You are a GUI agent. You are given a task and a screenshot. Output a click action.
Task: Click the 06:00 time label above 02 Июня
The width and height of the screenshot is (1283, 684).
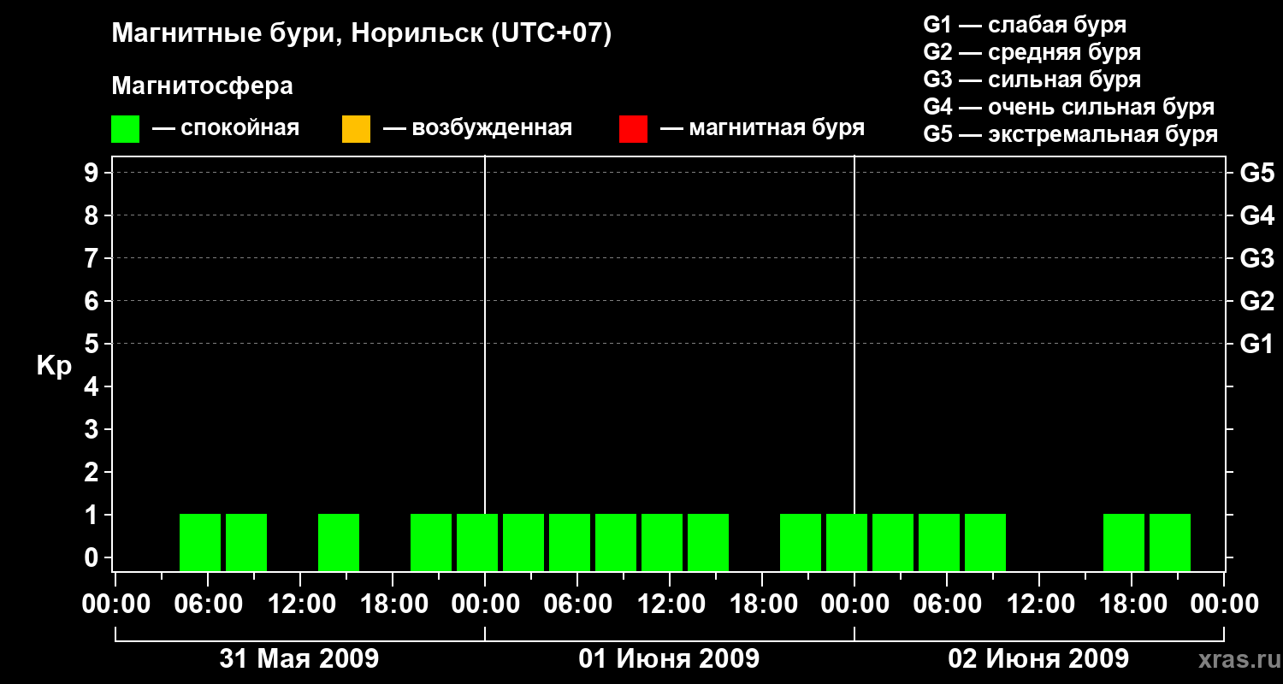pyautogui.click(x=946, y=604)
